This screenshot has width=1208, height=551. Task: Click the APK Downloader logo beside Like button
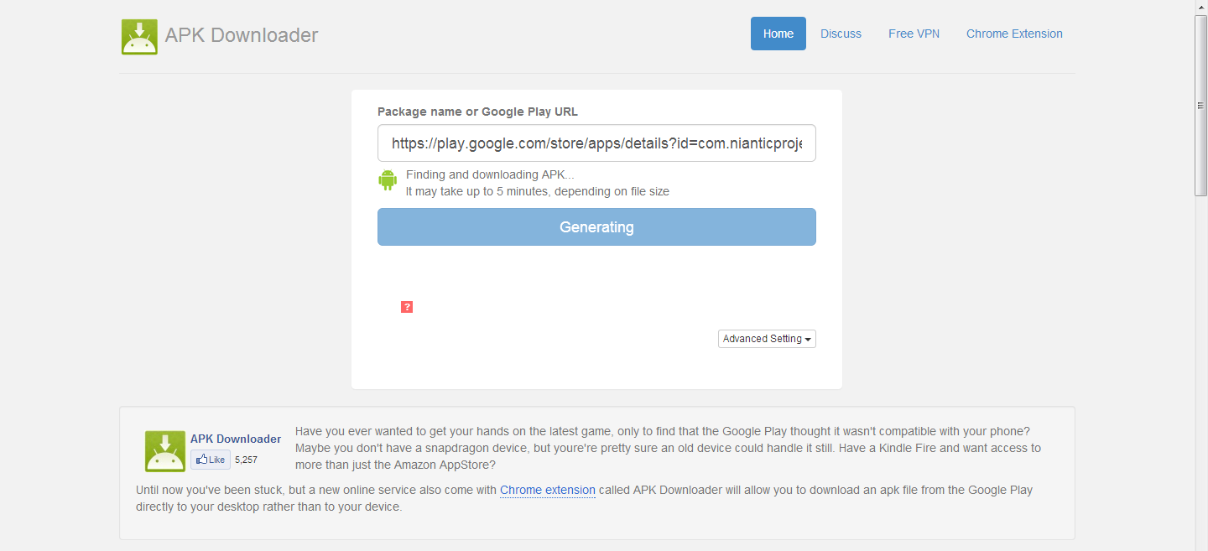164,451
